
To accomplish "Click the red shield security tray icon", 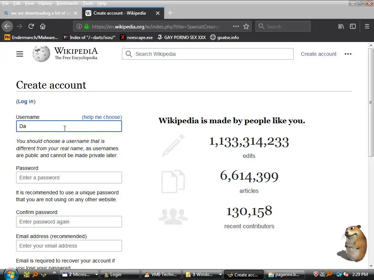I will [316, 274].
